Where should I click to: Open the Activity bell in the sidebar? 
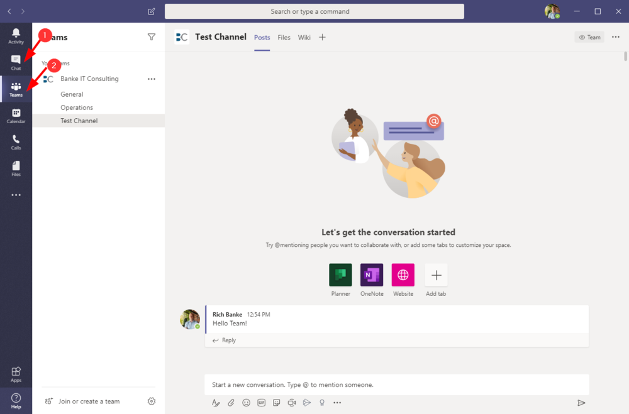16,36
